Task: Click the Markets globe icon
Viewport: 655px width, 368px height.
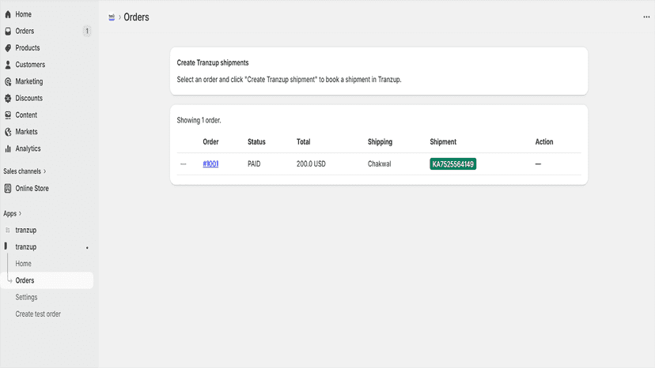Action: 8,132
